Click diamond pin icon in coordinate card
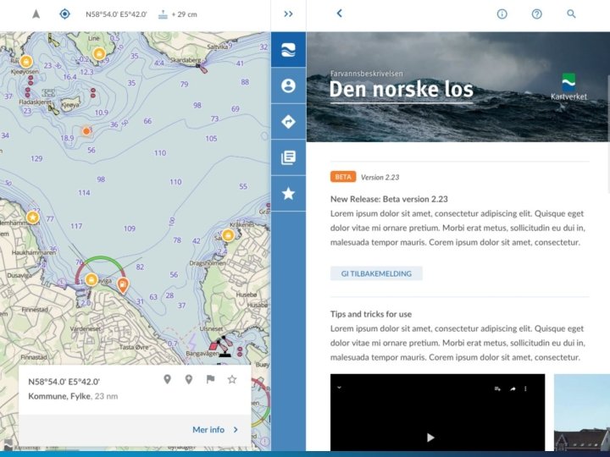This screenshot has width=610, height=457. coord(189,379)
